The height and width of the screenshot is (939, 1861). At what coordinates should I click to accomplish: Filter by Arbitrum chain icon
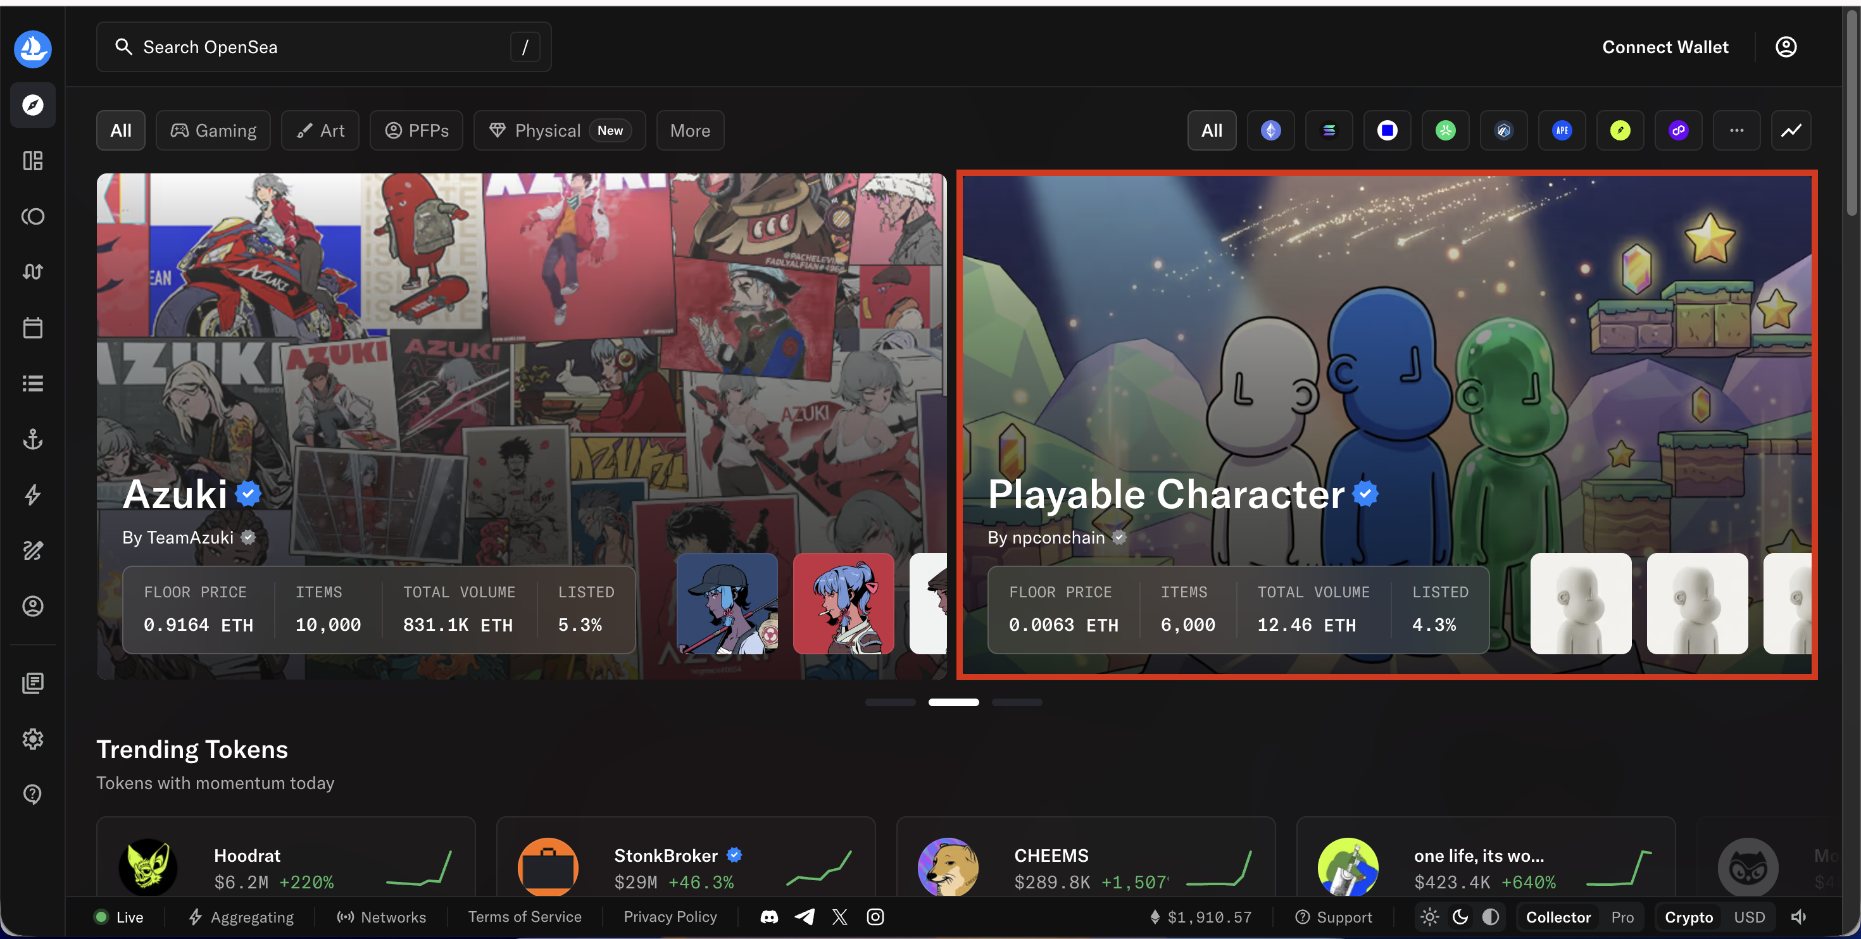(x=1504, y=130)
